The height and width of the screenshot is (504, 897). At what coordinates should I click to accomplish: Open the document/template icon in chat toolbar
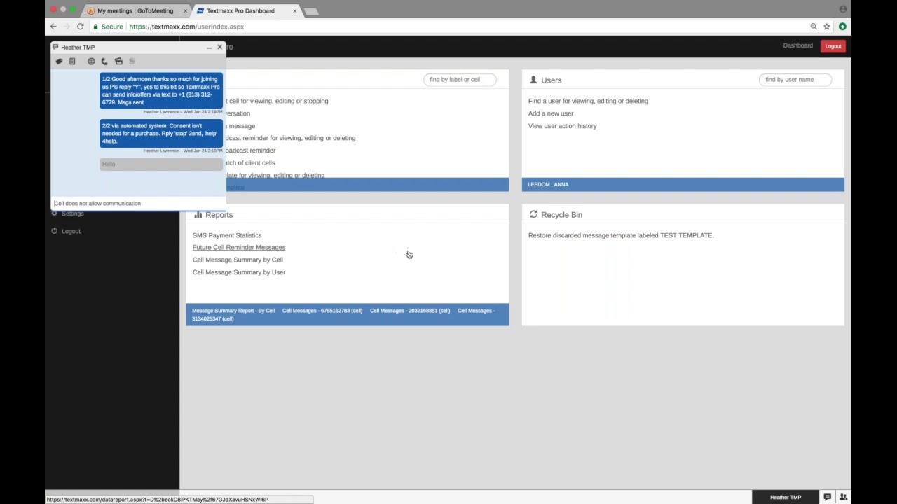click(x=71, y=62)
